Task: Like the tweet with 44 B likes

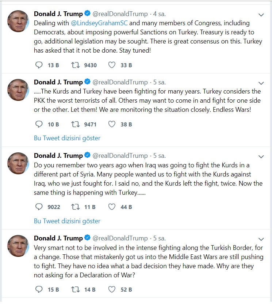Action: point(112,207)
